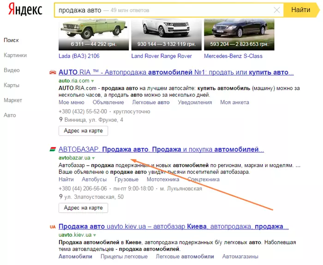Switch to Картинки in the sidebar
This screenshot has width=323, height=265.
click(15, 55)
